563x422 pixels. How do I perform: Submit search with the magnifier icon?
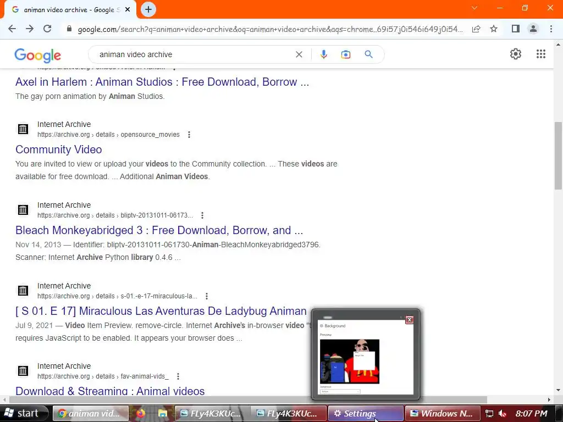[x=368, y=54]
